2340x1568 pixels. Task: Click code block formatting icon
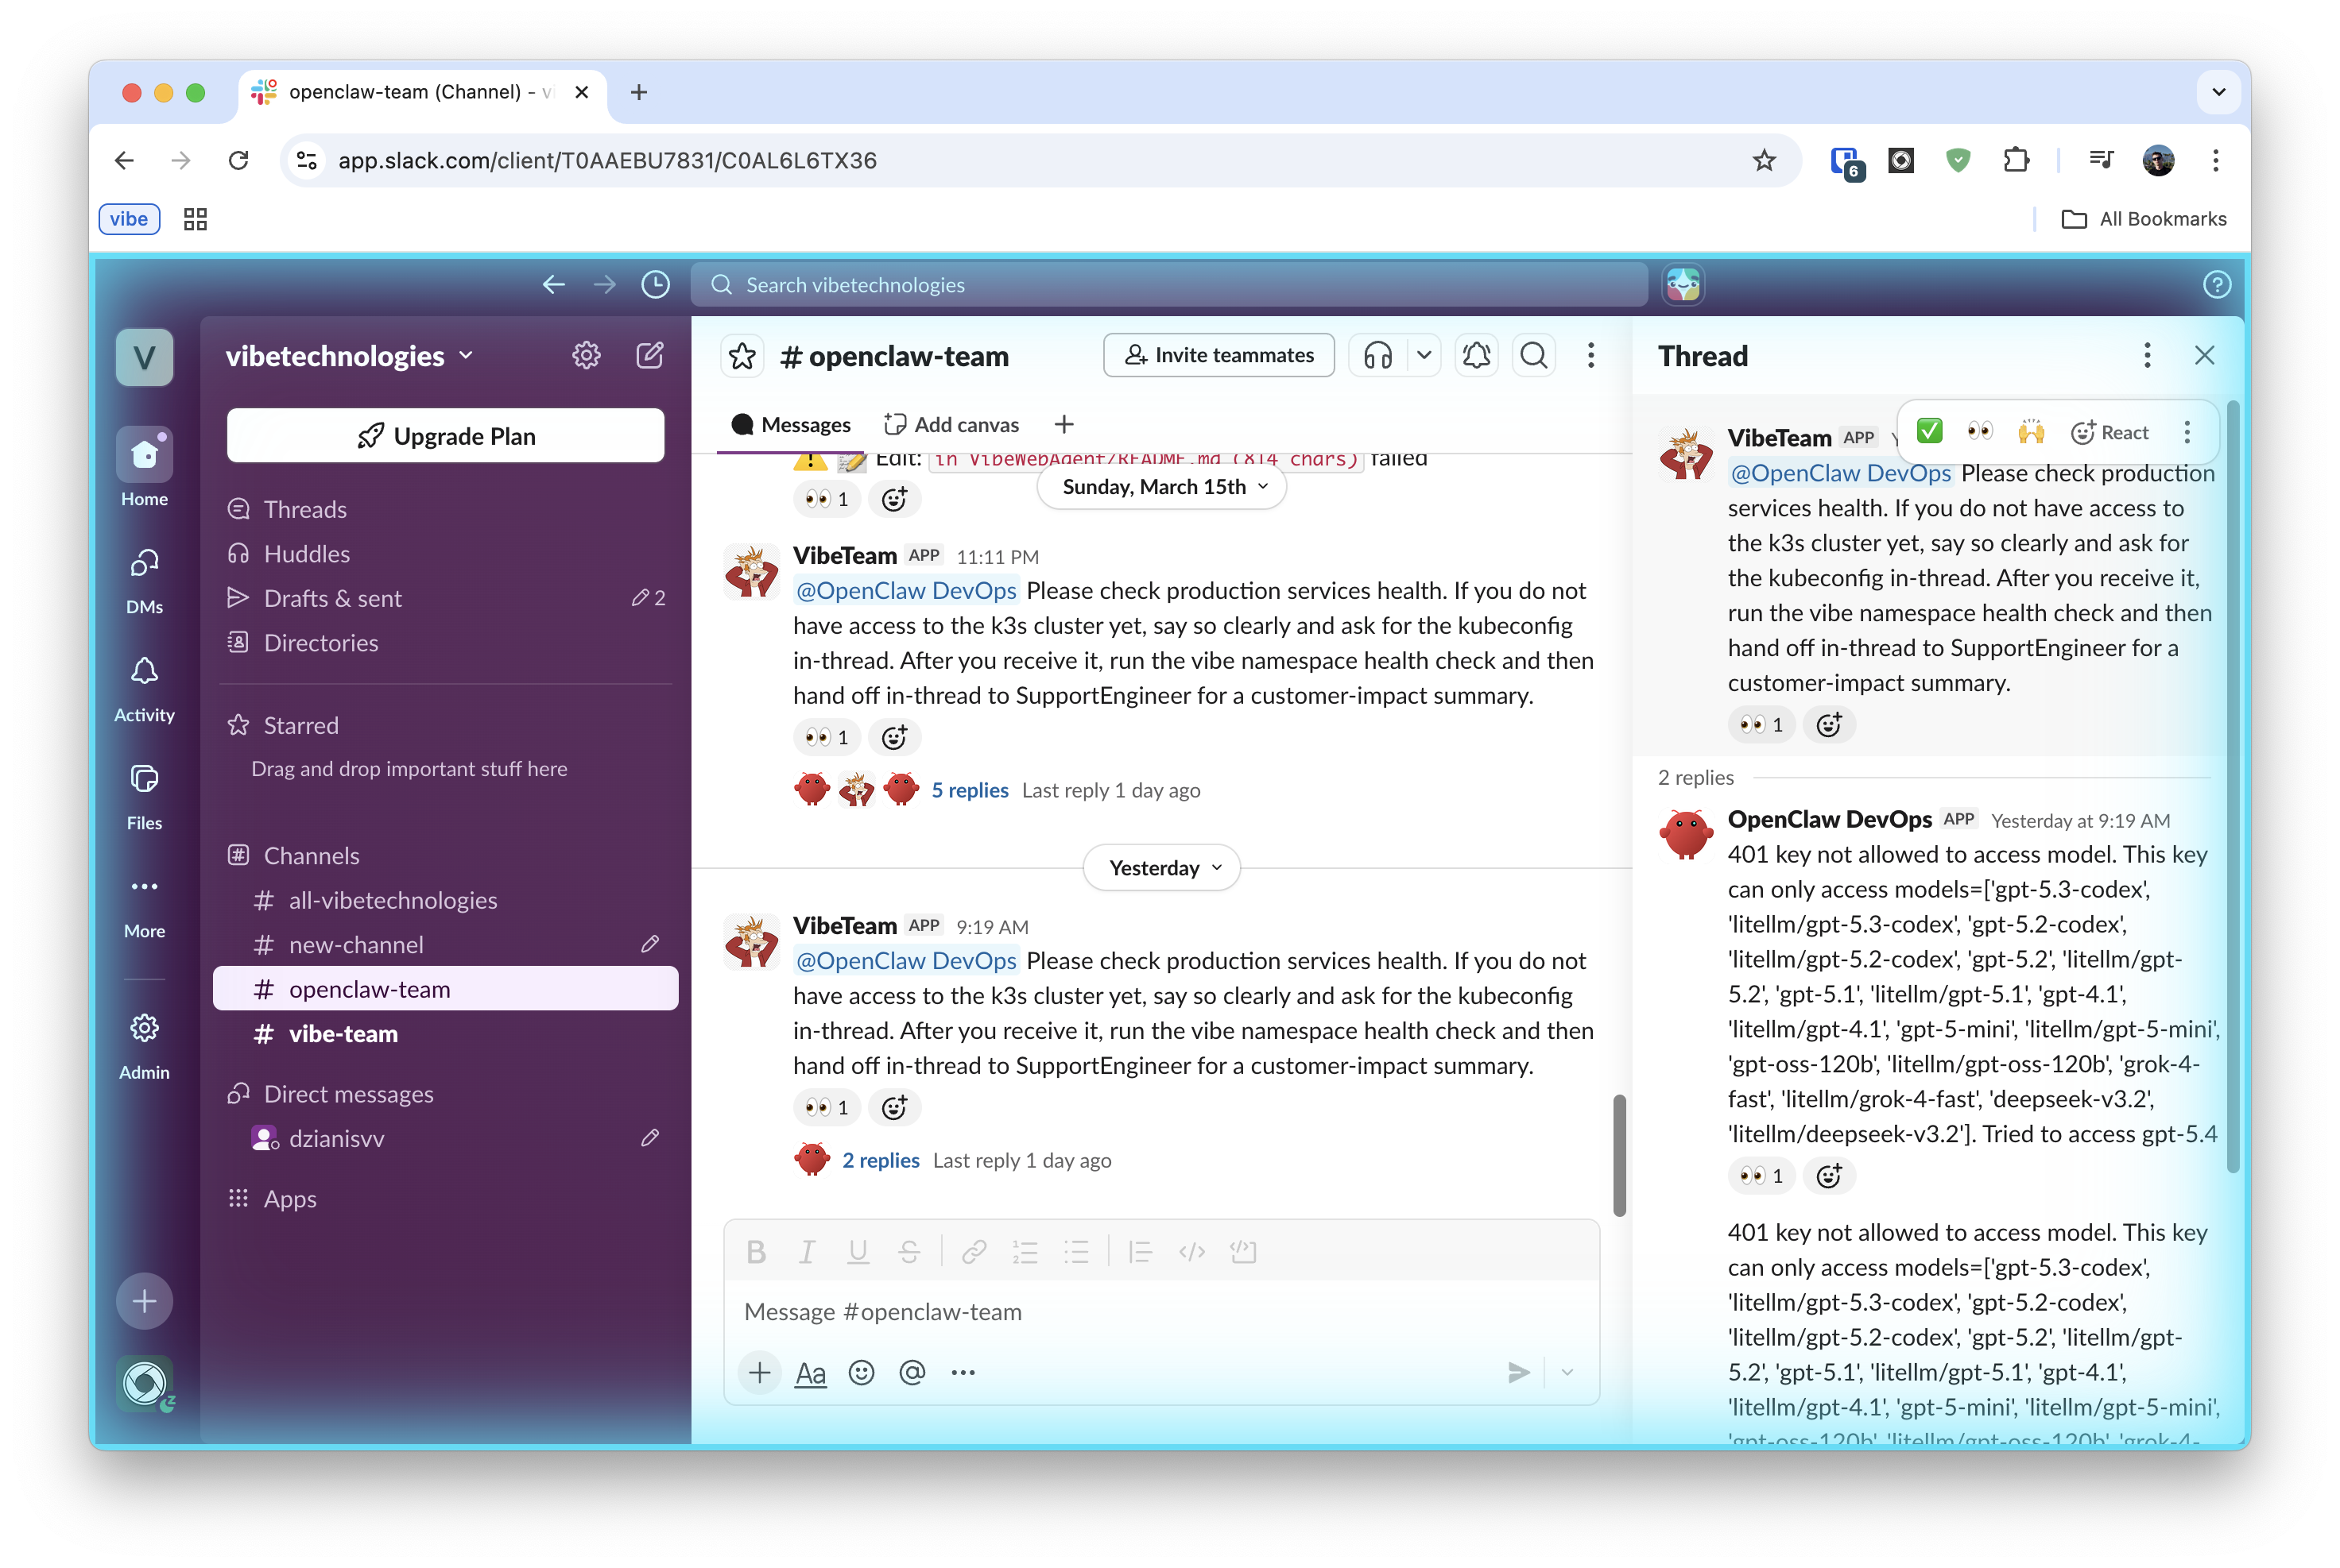point(1242,1251)
